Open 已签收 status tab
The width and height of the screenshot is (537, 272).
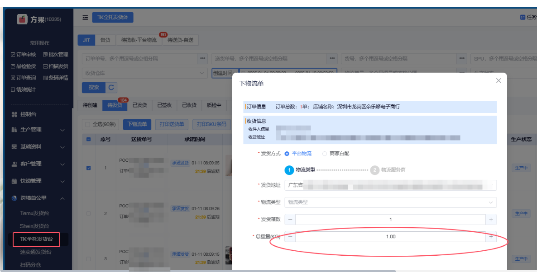pos(164,105)
